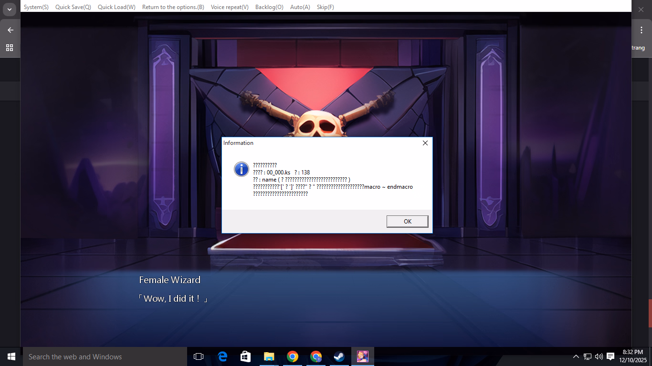Screen dimensions: 652x366
Task: Open the Action Center notifications icon
Action: tap(610, 356)
